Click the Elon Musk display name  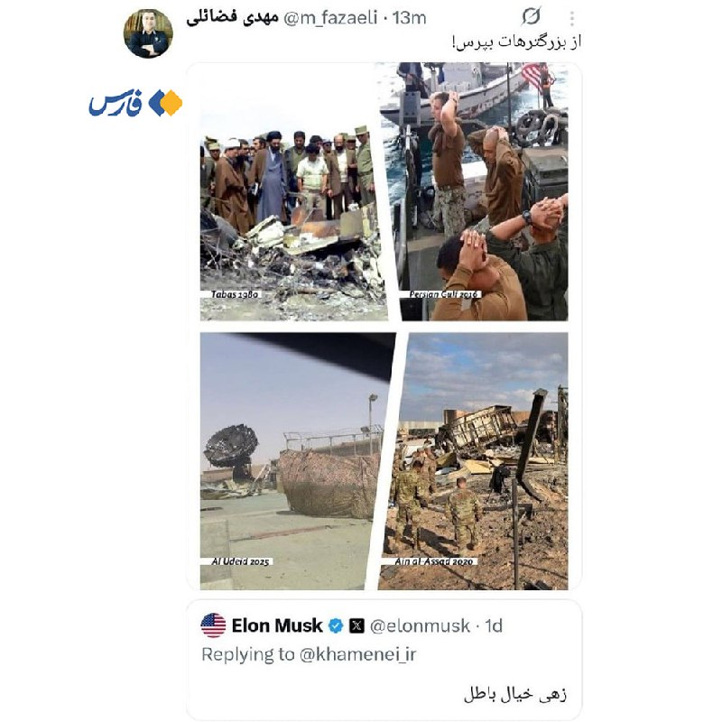(277, 625)
